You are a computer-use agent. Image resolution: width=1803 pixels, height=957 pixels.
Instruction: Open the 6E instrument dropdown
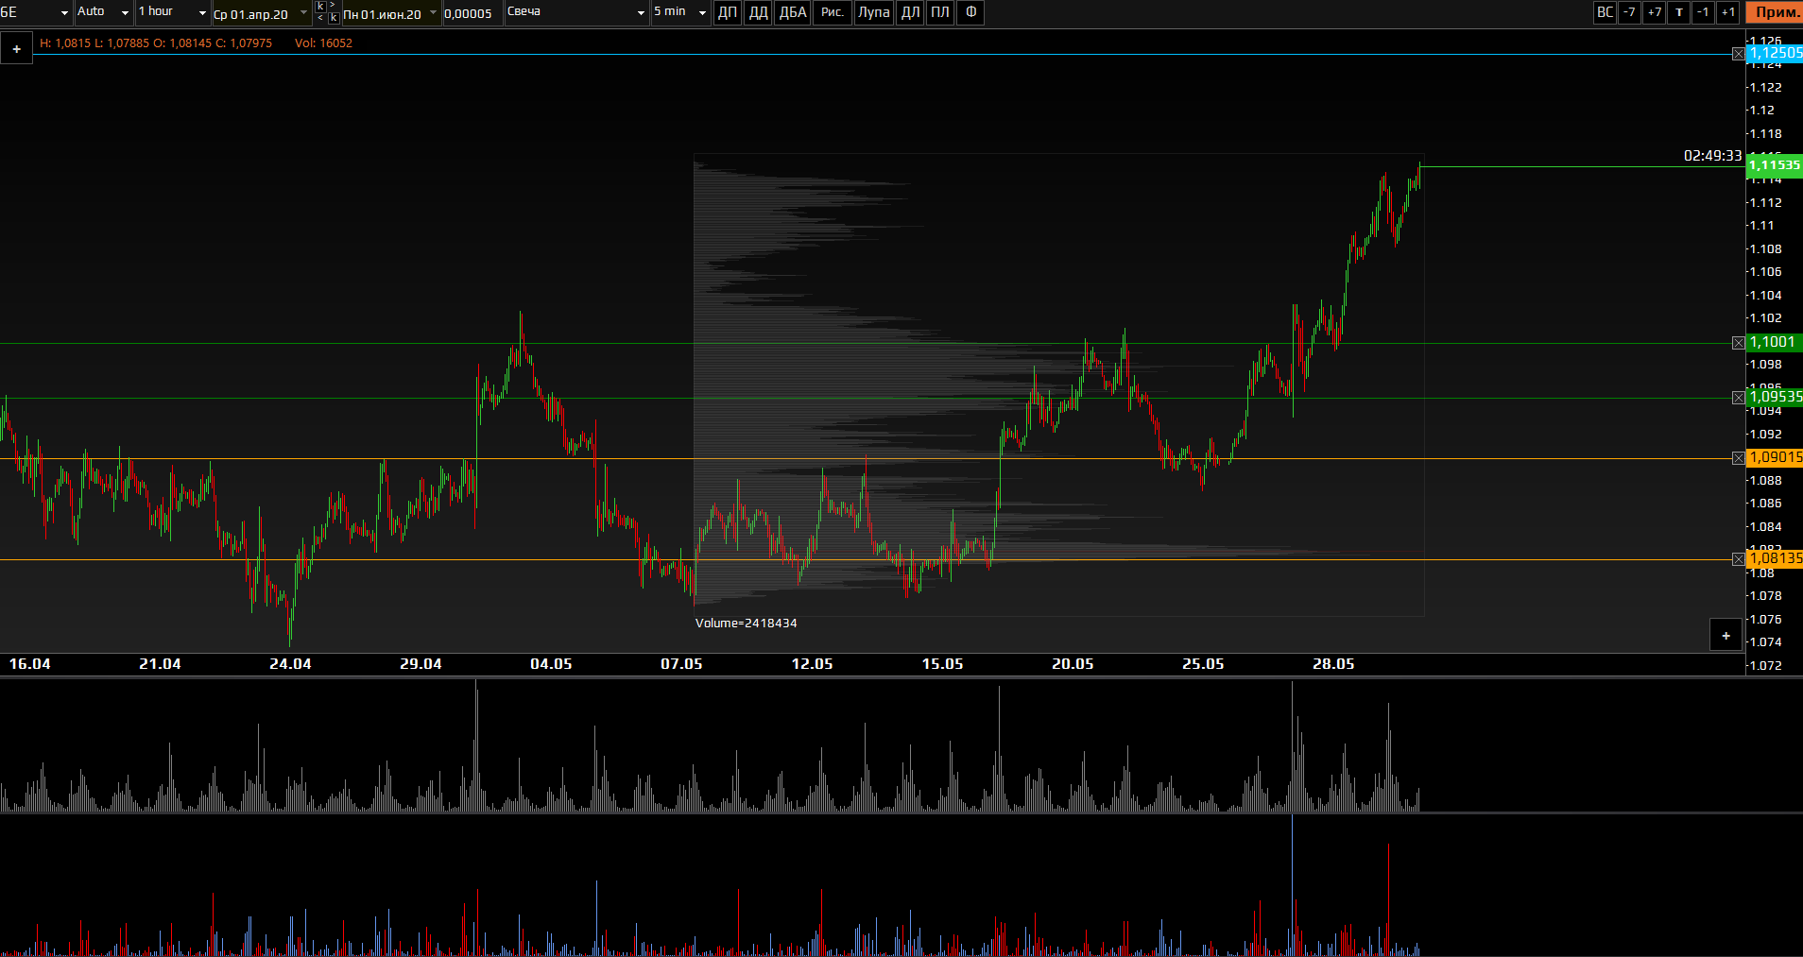tap(36, 12)
